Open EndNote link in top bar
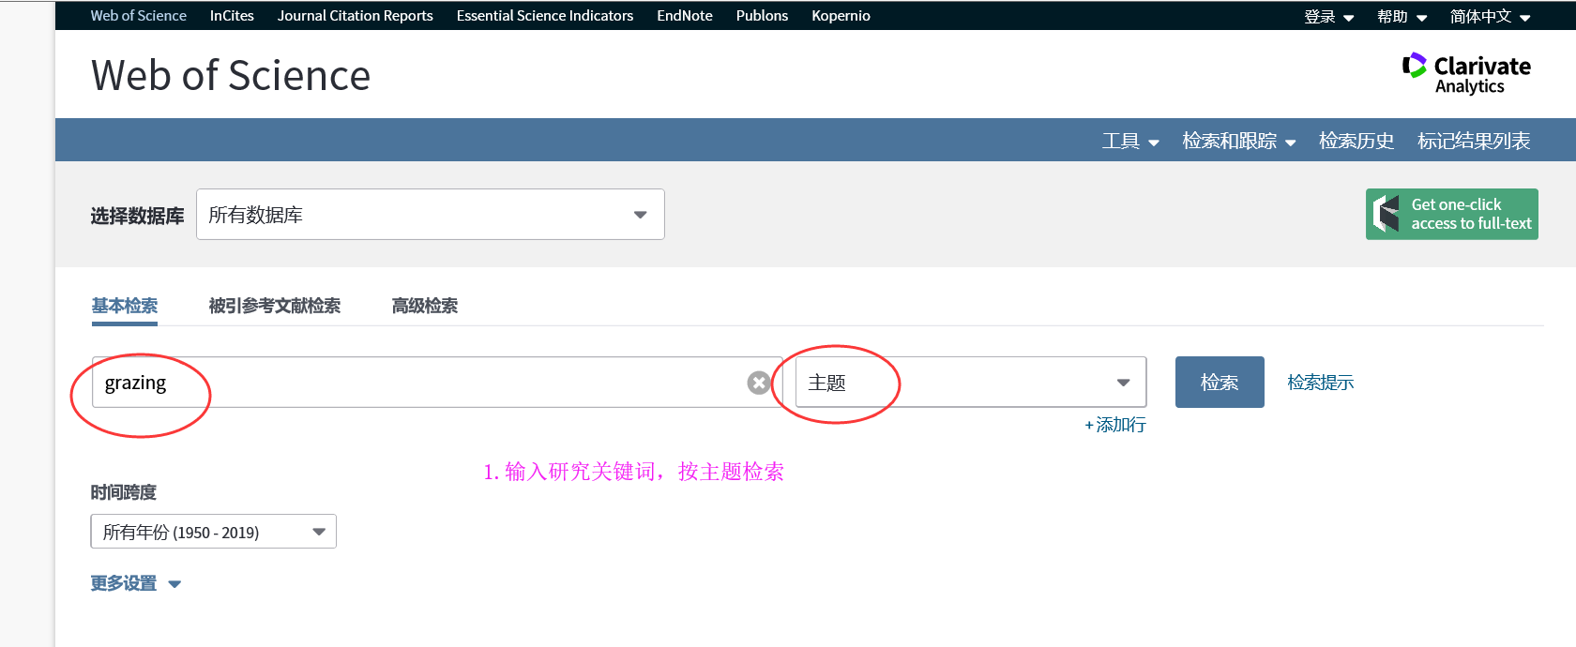Screen dimensions: 1576x647 (685, 16)
